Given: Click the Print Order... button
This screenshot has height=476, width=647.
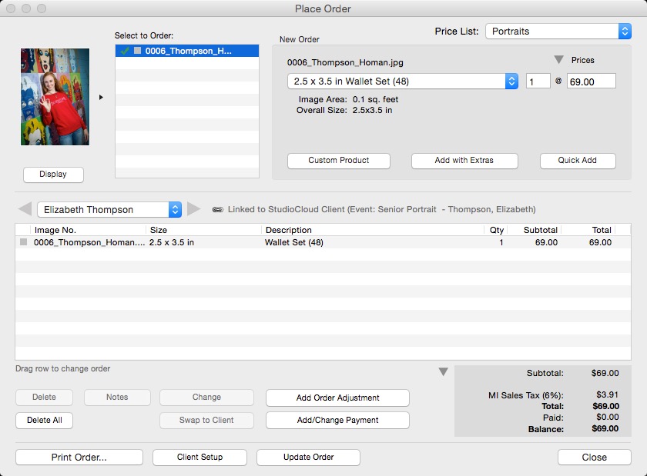Looking at the screenshot, I should coord(79,458).
